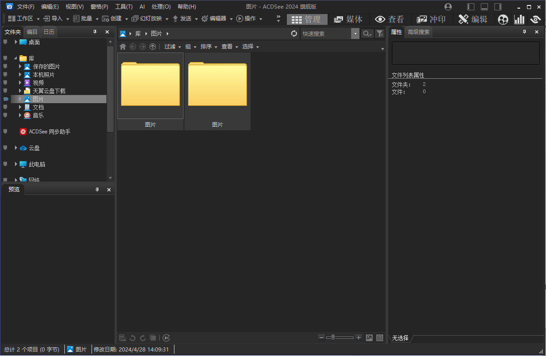Open the 选择 dropdown
Image resolution: width=546 pixels, height=356 pixels.
tap(251, 47)
